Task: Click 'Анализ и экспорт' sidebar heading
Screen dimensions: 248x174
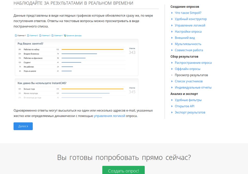Action: pos(184,94)
